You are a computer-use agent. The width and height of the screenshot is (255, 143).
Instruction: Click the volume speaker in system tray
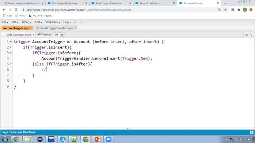[249, 139]
